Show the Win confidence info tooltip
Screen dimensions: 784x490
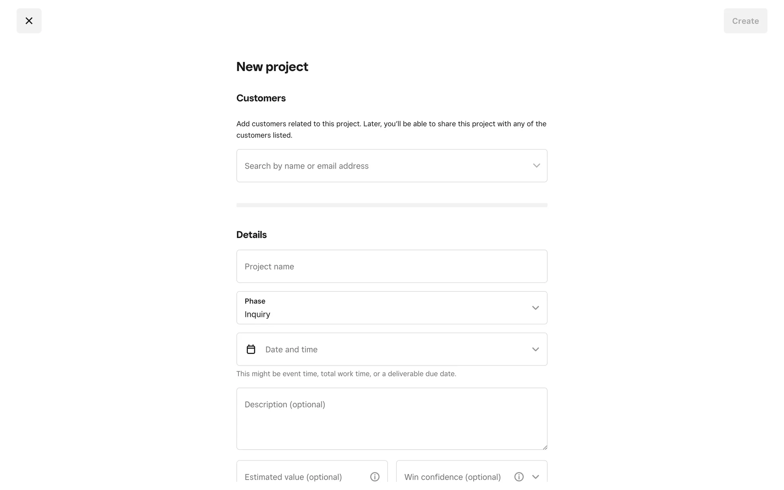(x=519, y=477)
